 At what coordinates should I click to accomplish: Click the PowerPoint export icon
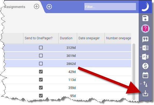145,57
